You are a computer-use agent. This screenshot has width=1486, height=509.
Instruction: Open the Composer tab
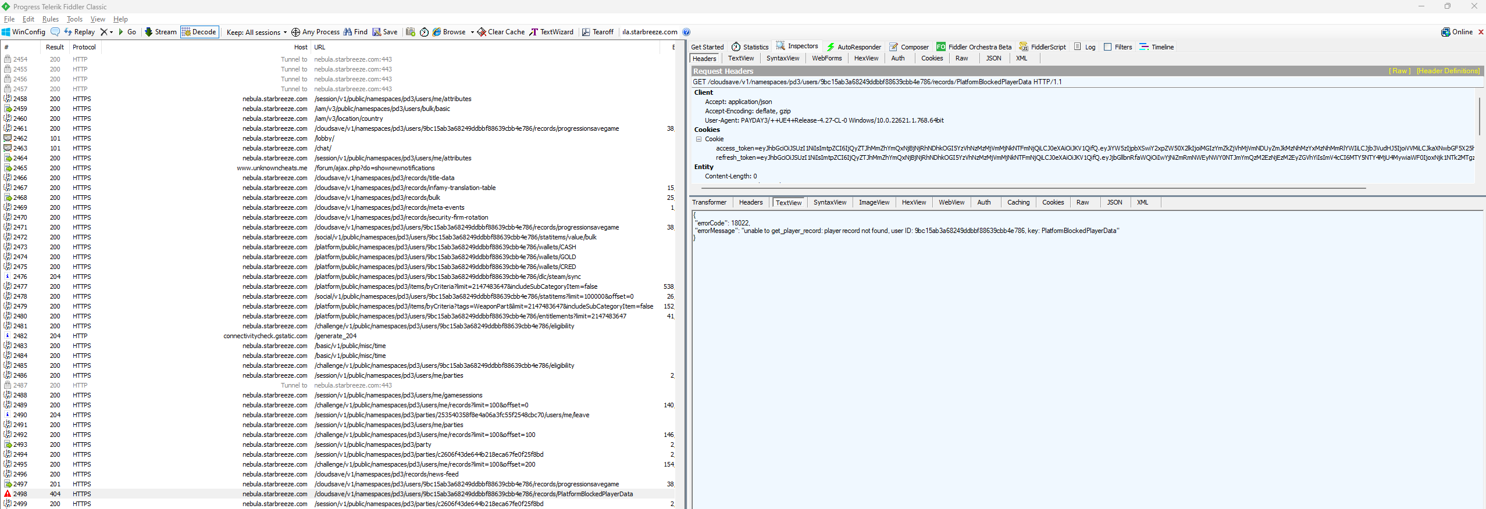pyautogui.click(x=909, y=47)
